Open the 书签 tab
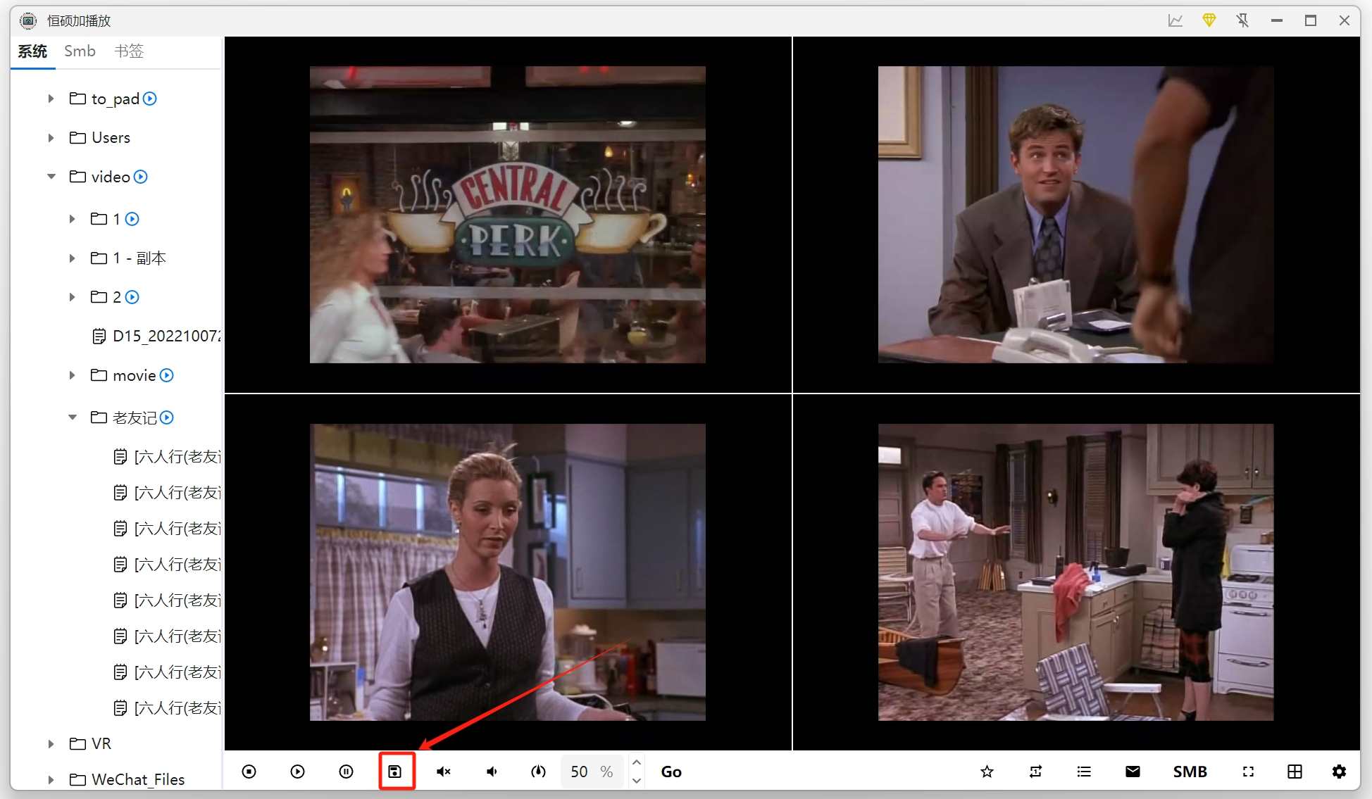 (x=129, y=51)
